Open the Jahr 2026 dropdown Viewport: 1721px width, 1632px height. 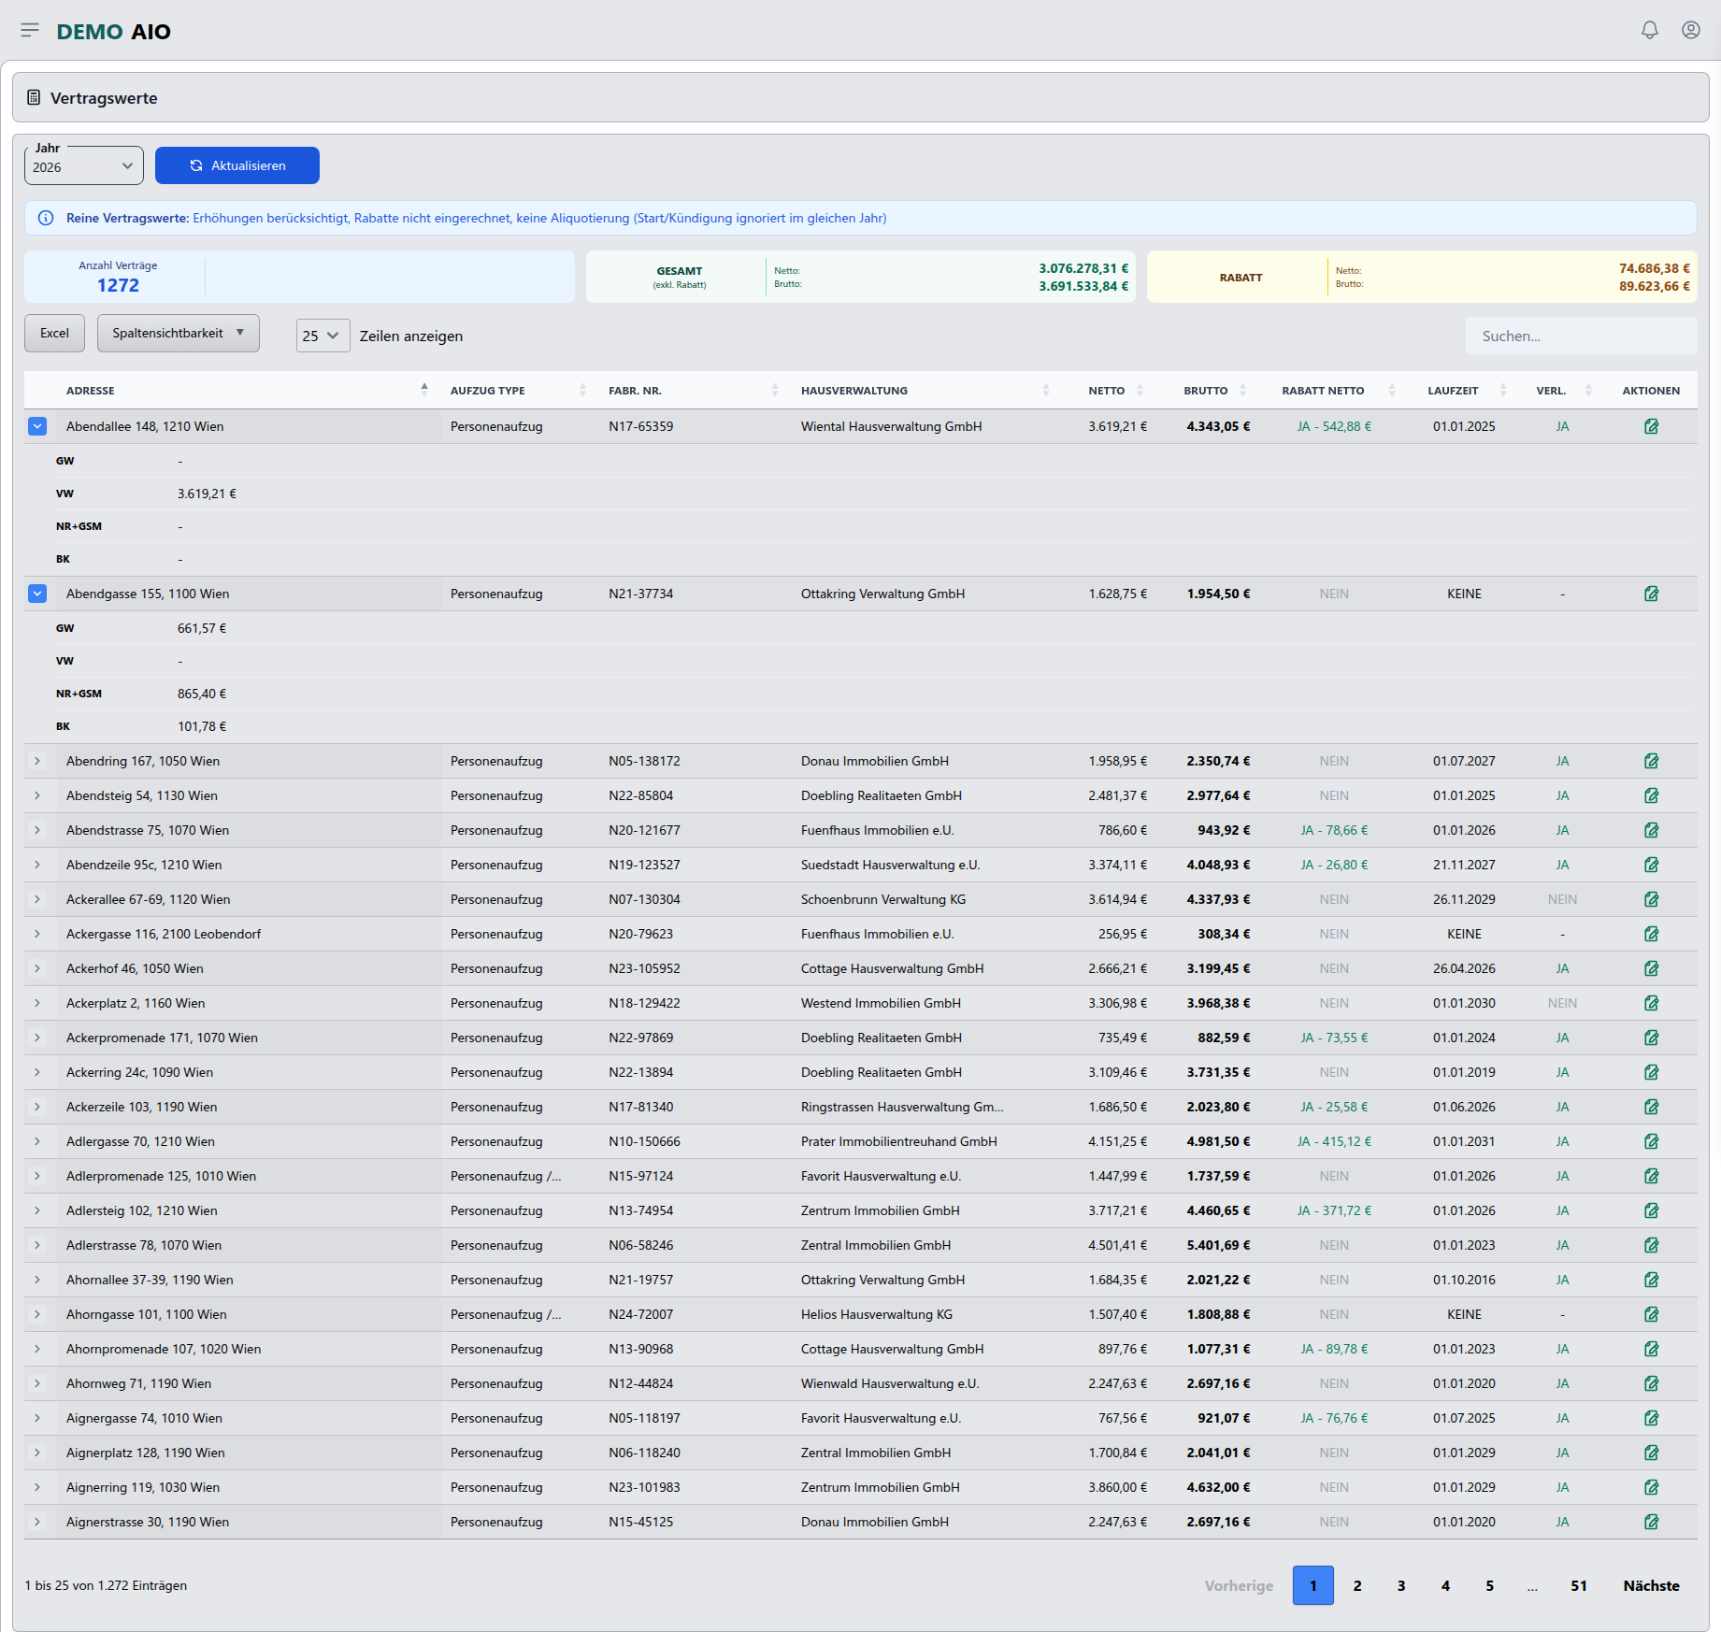tap(84, 166)
